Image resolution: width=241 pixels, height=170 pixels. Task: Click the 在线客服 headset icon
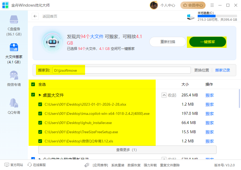(29, 165)
